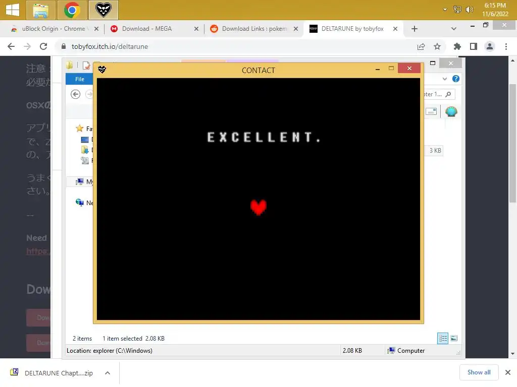Open the Windows Start menu
The width and height of the screenshot is (517, 387).
tap(13, 10)
